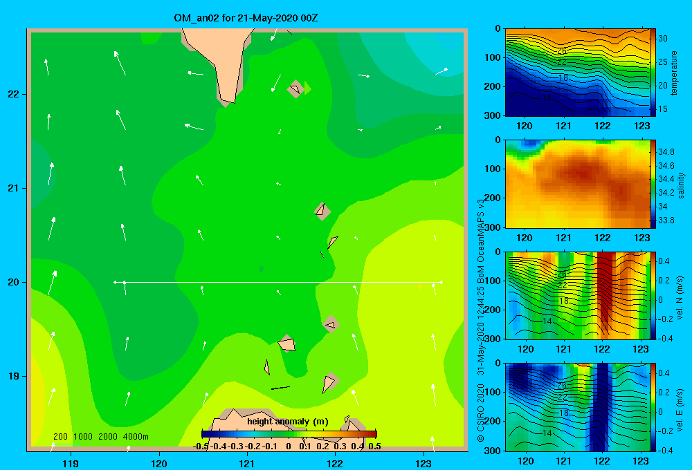The image size is (692, 470).
Task: Click the '0.4' tick on vel. N color bar
Action: click(664, 261)
